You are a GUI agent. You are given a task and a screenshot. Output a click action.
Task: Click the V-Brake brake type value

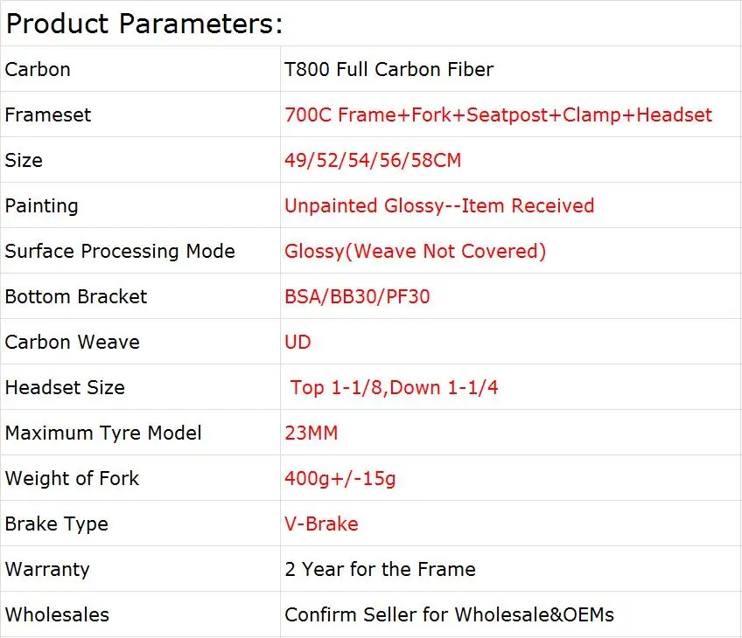pos(321,524)
